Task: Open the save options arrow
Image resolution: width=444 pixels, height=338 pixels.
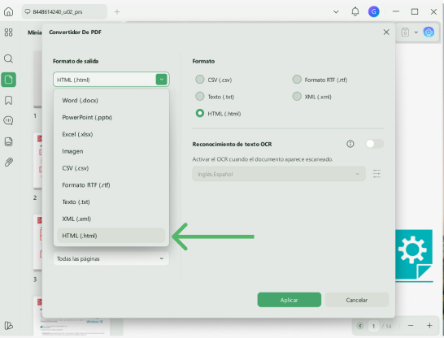Action: [x=416, y=32]
